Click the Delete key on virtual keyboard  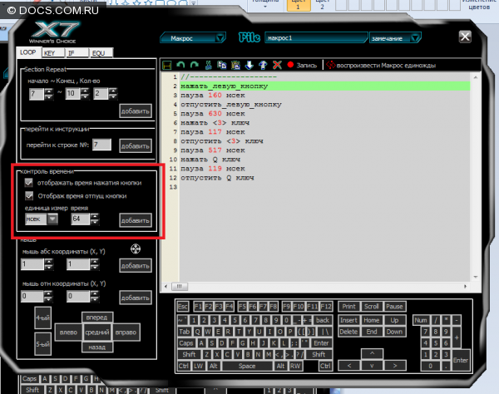pyautogui.click(x=348, y=332)
